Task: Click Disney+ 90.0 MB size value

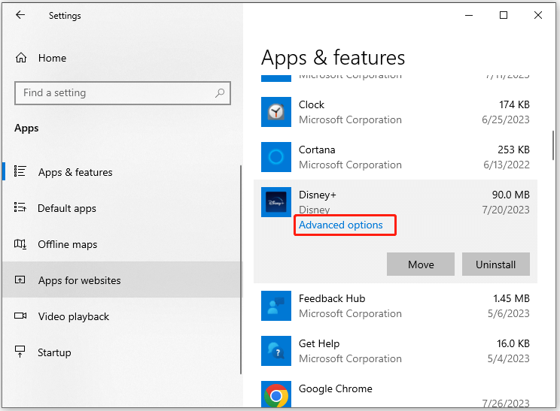Action: point(511,195)
